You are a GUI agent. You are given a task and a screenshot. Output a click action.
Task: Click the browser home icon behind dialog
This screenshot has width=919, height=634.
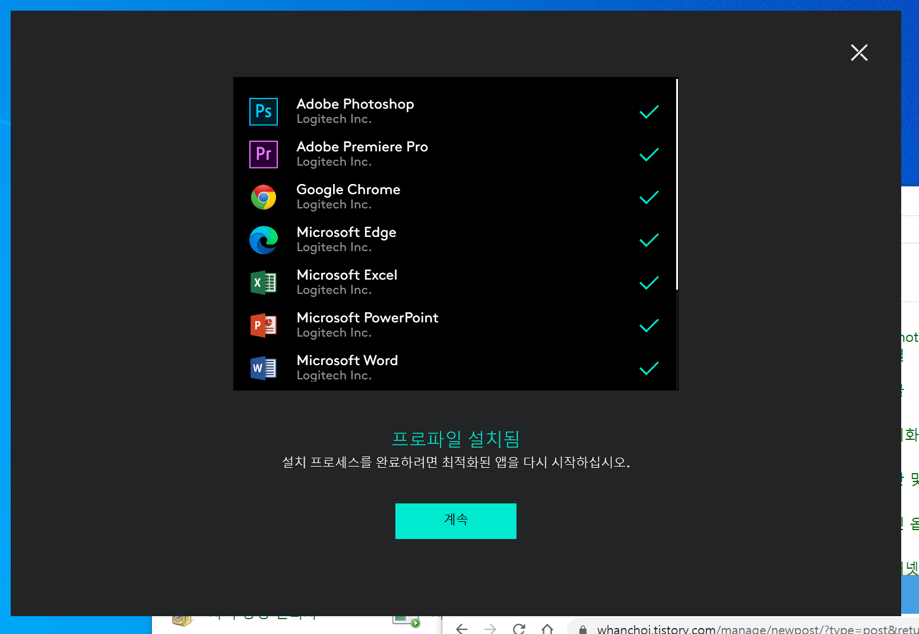pyautogui.click(x=547, y=628)
